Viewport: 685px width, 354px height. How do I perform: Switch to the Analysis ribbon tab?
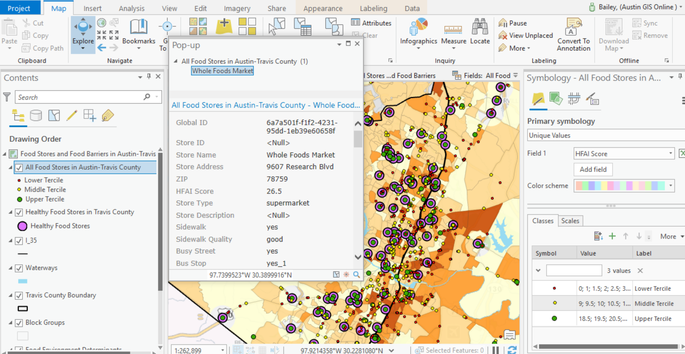click(132, 8)
